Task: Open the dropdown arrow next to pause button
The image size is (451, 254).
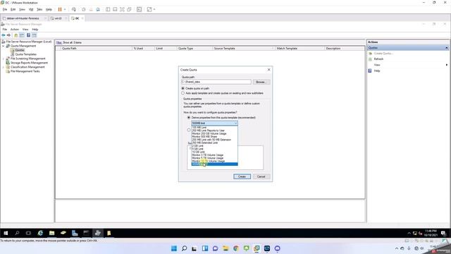Action: click(x=65, y=9)
